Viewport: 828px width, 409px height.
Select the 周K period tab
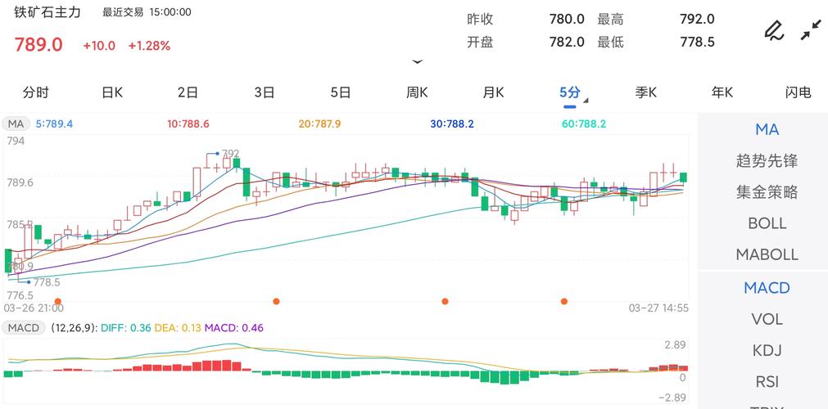point(417,92)
